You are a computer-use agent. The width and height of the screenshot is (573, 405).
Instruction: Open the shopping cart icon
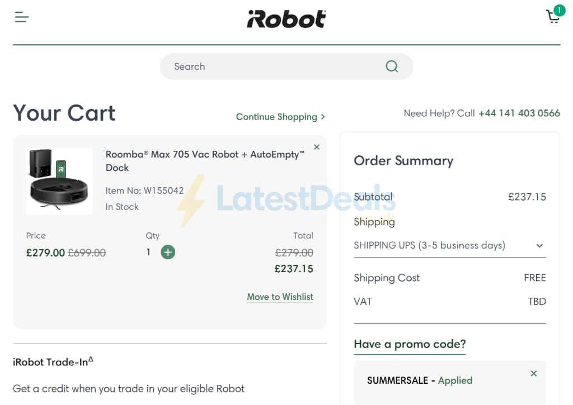click(x=553, y=17)
